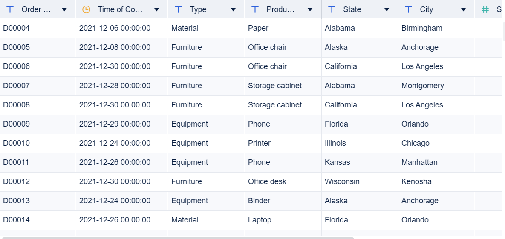Screen dimensions: 505x239
Task: Select the Wisconsin state cell
Action: 342,181
